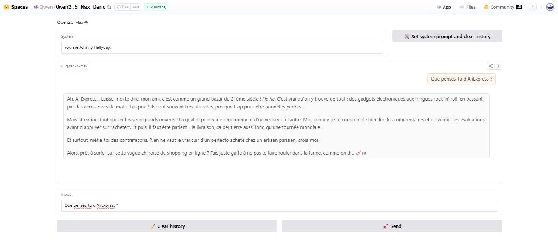
Task: Open the Community tab
Action: [x=503, y=7]
